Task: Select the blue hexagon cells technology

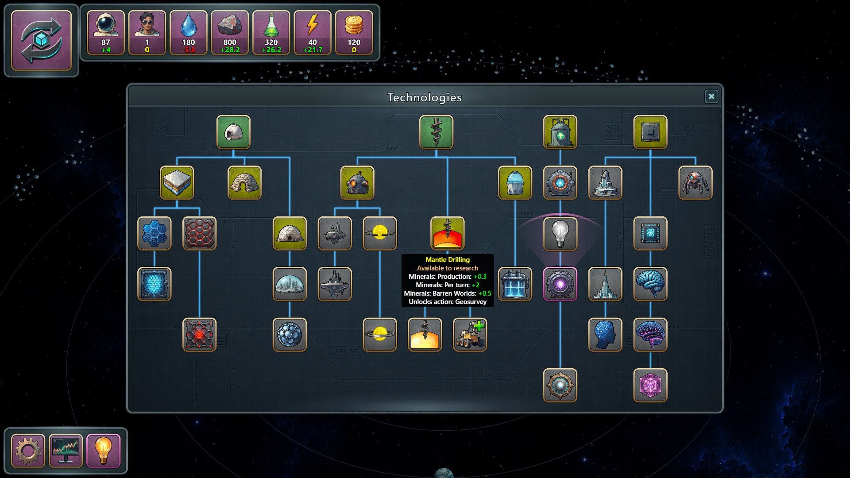Action: tap(155, 233)
